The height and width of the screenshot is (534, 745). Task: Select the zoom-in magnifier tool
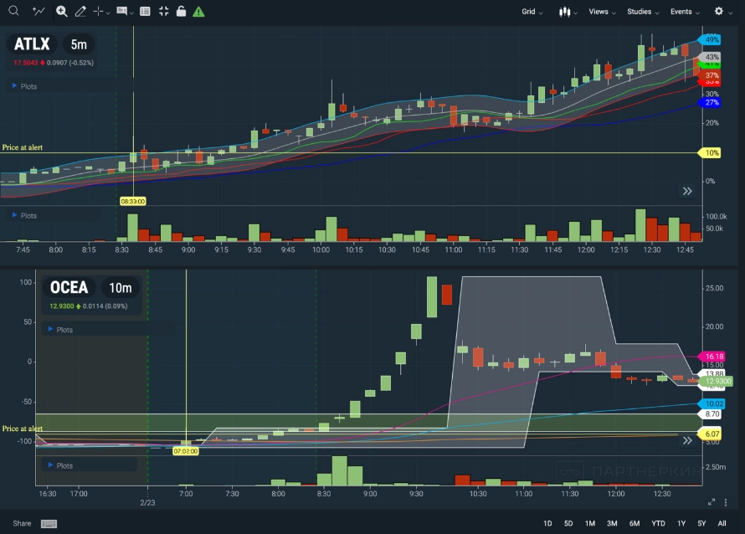[61, 12]
